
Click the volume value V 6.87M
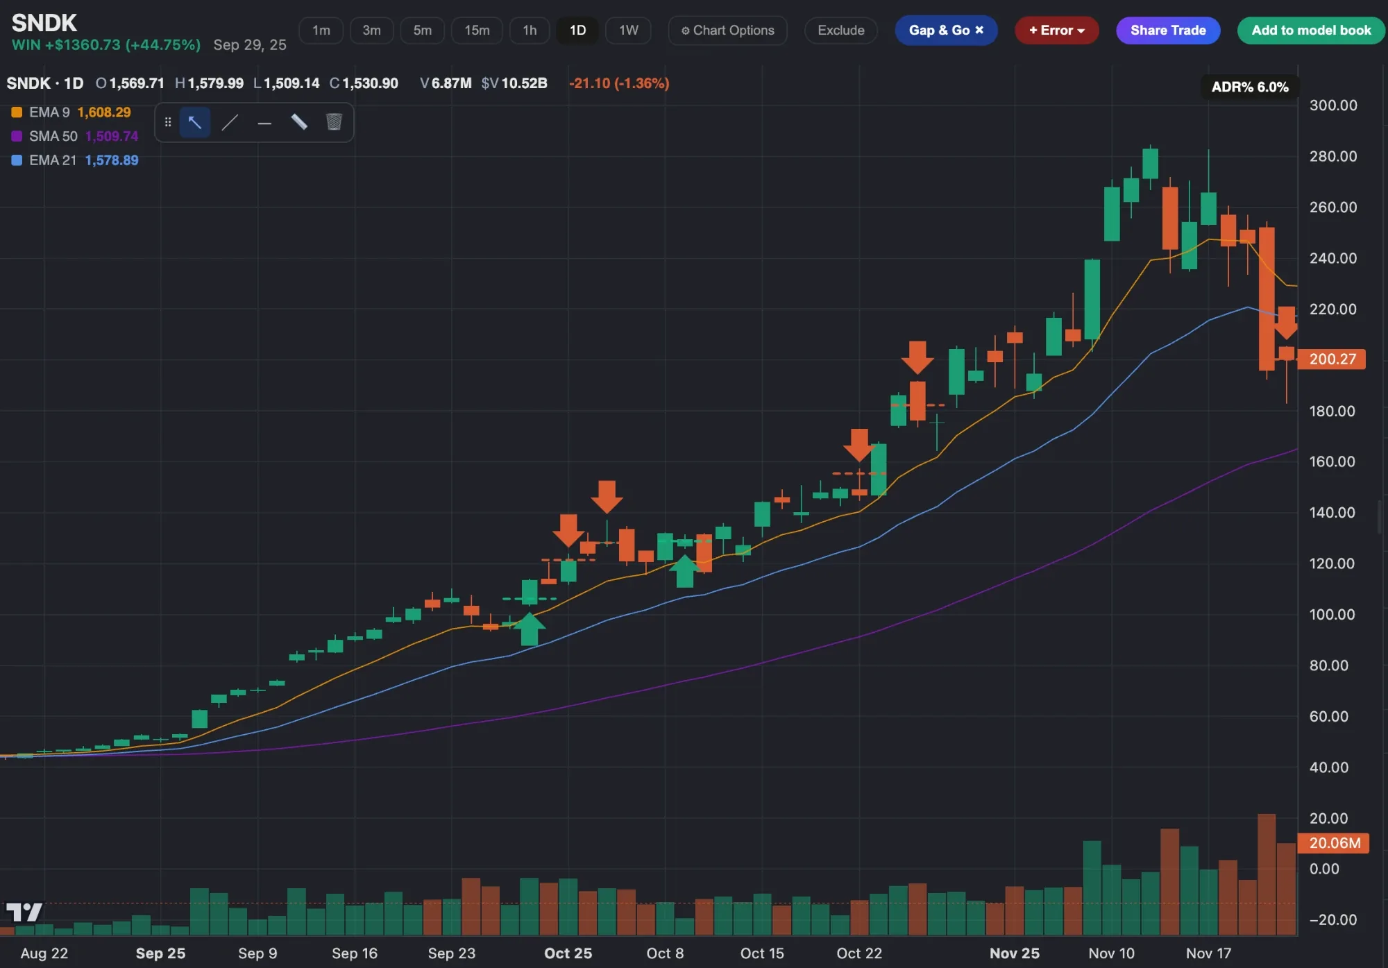[446, 83]
